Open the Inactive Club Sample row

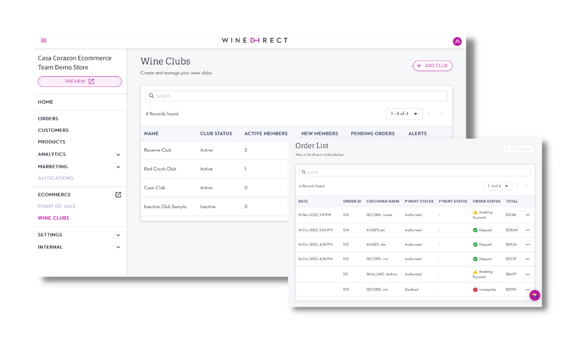pyautogui.click(x=214, y=207)
